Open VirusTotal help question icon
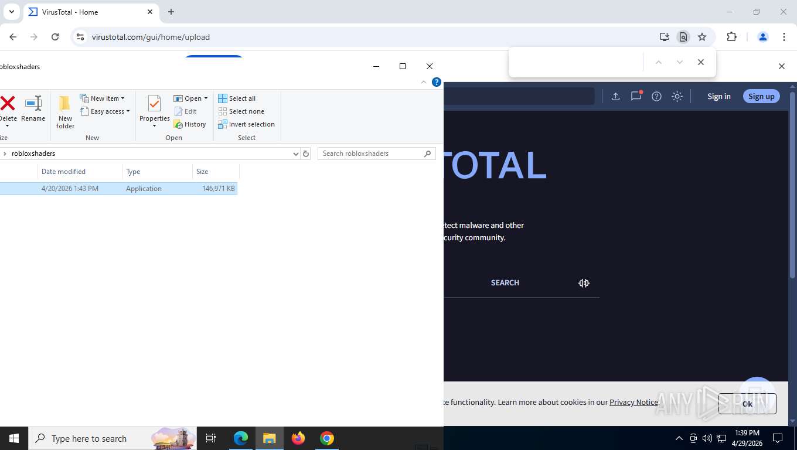Image resolution: width=797 pixels, height=450 pixels. (656, 97)
